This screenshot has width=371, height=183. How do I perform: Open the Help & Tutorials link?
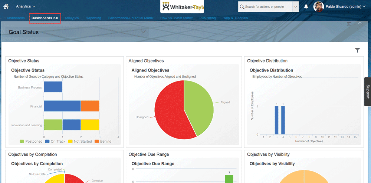coord(235,18)
